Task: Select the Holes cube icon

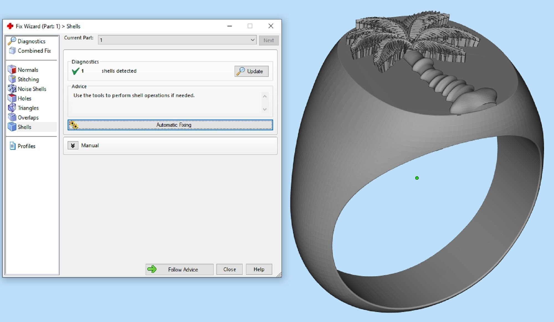Action: click(x=12, y=98)
